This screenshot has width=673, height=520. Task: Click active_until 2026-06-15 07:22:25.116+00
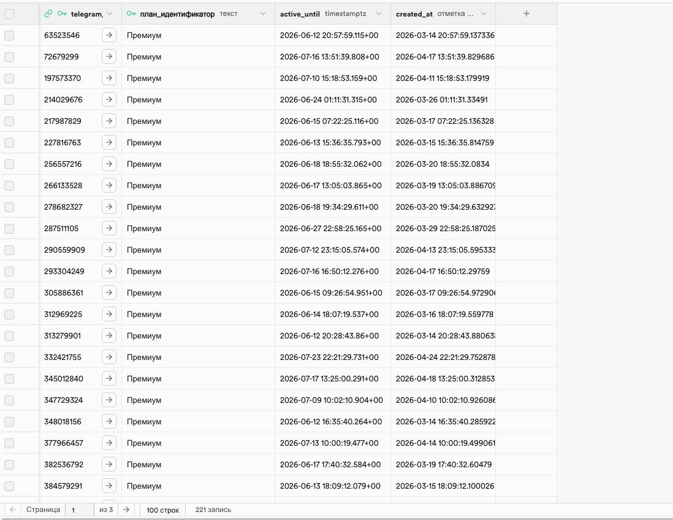[333, 121]
